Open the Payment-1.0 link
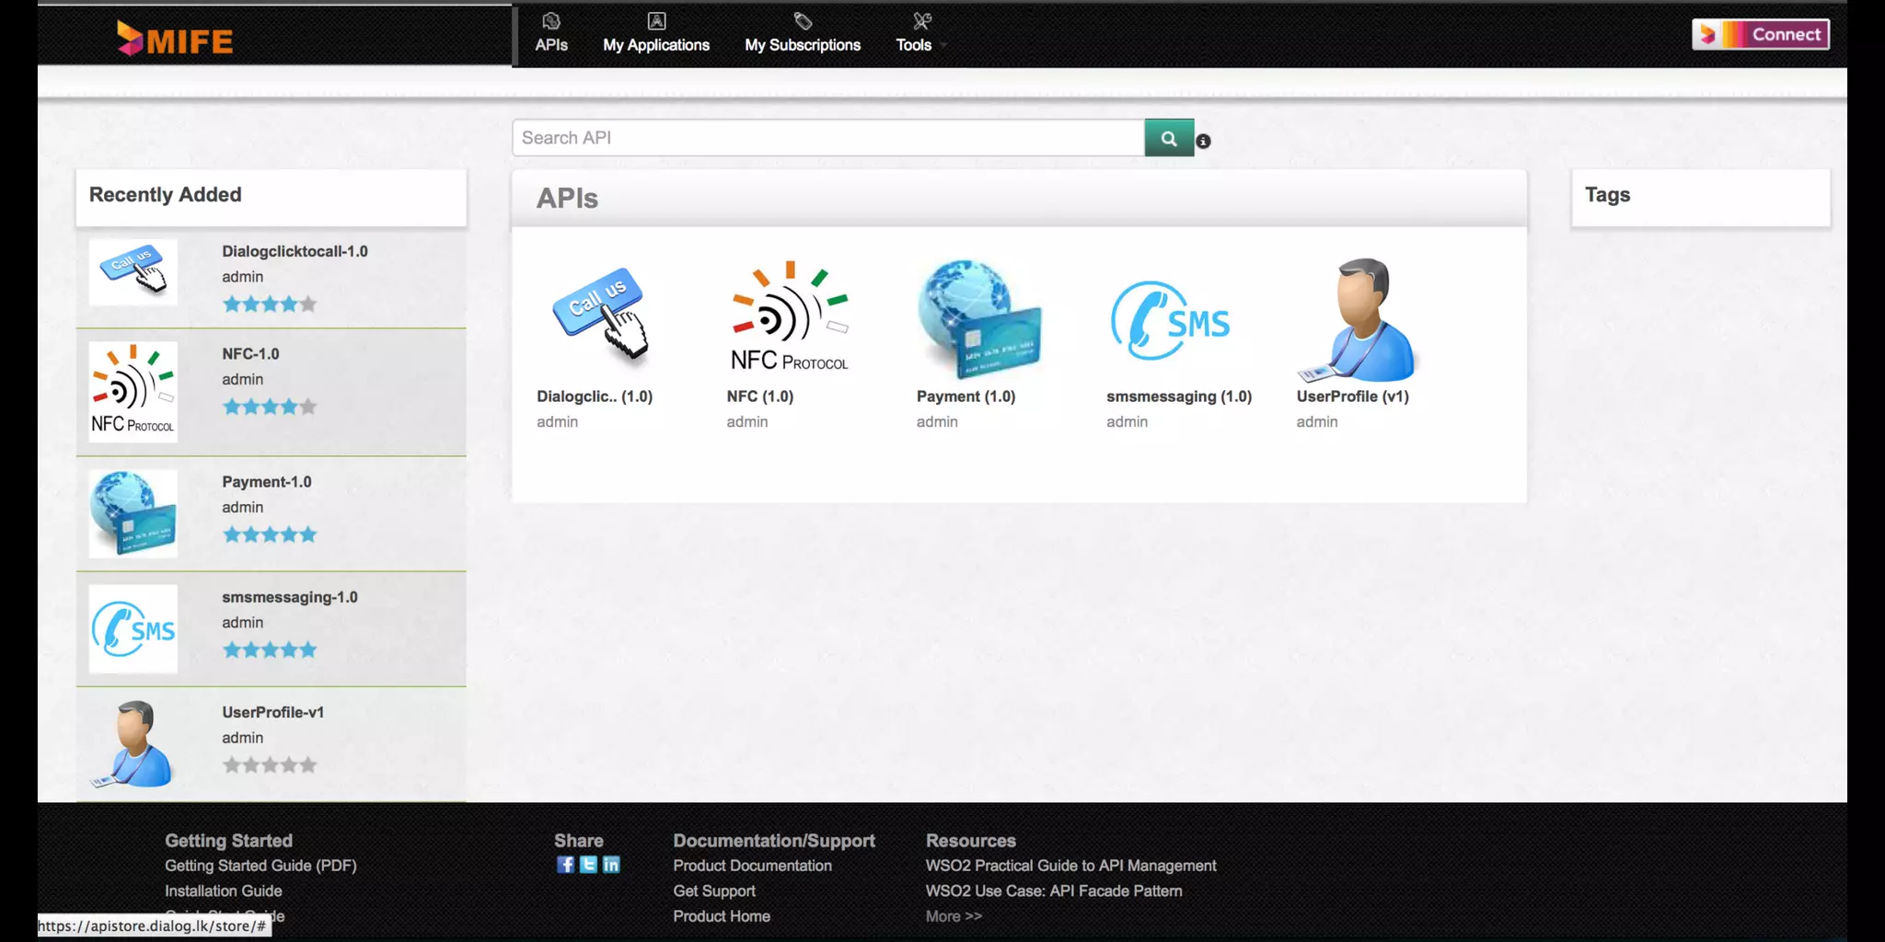1885x942 pixels. [267, 481]
